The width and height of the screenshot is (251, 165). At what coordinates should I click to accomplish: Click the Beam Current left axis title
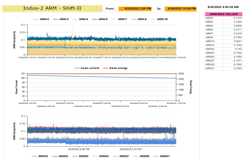pos(16,87)
